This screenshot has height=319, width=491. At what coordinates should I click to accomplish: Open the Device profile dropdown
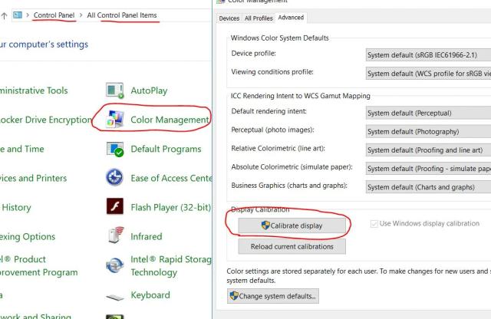[x=428, y=54]
